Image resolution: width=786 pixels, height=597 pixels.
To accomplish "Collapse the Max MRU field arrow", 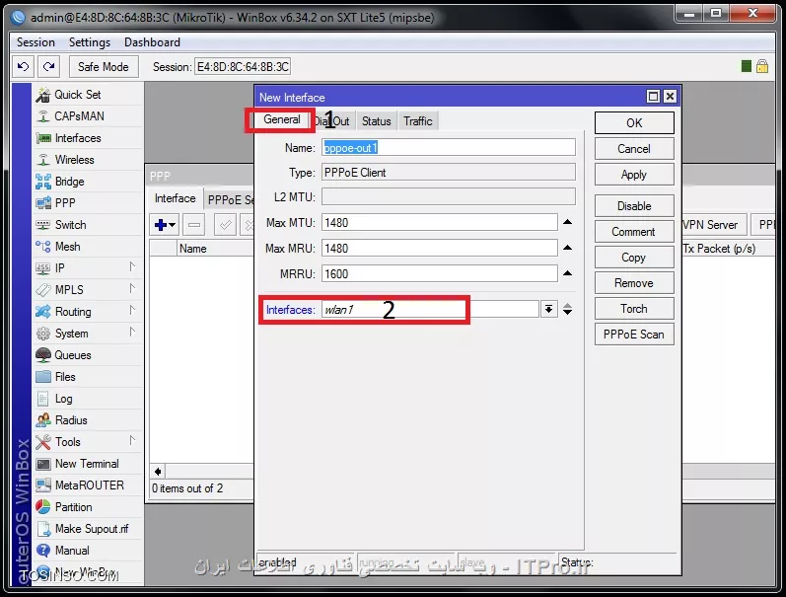I will click(567, 248).
